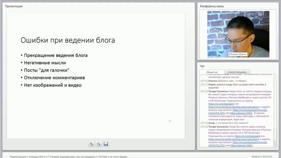Click Аскар's 09:19 chat question

pos(224,123)
